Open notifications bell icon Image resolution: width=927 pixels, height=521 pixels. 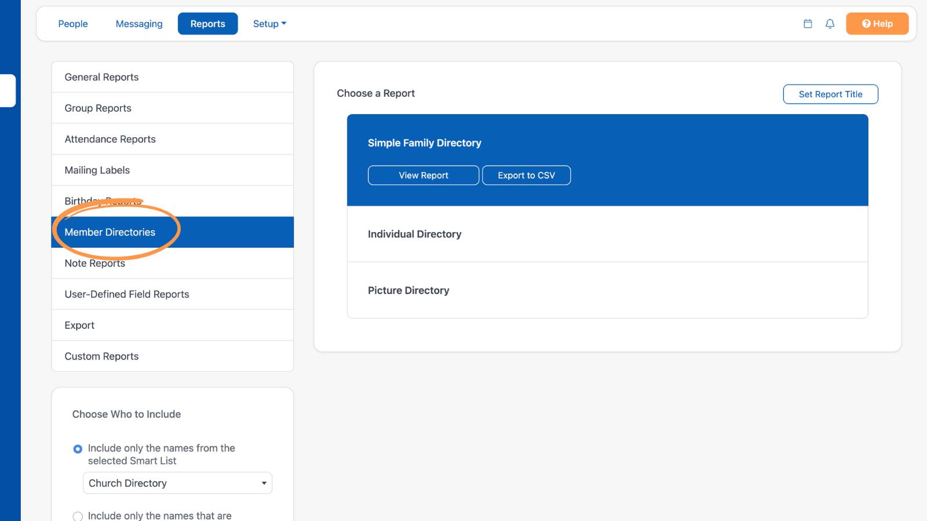pos(830,24)
